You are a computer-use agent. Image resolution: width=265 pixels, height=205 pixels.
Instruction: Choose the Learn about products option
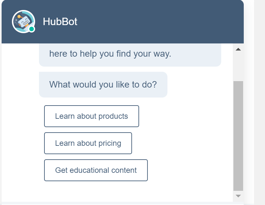[x=91, y=116]
